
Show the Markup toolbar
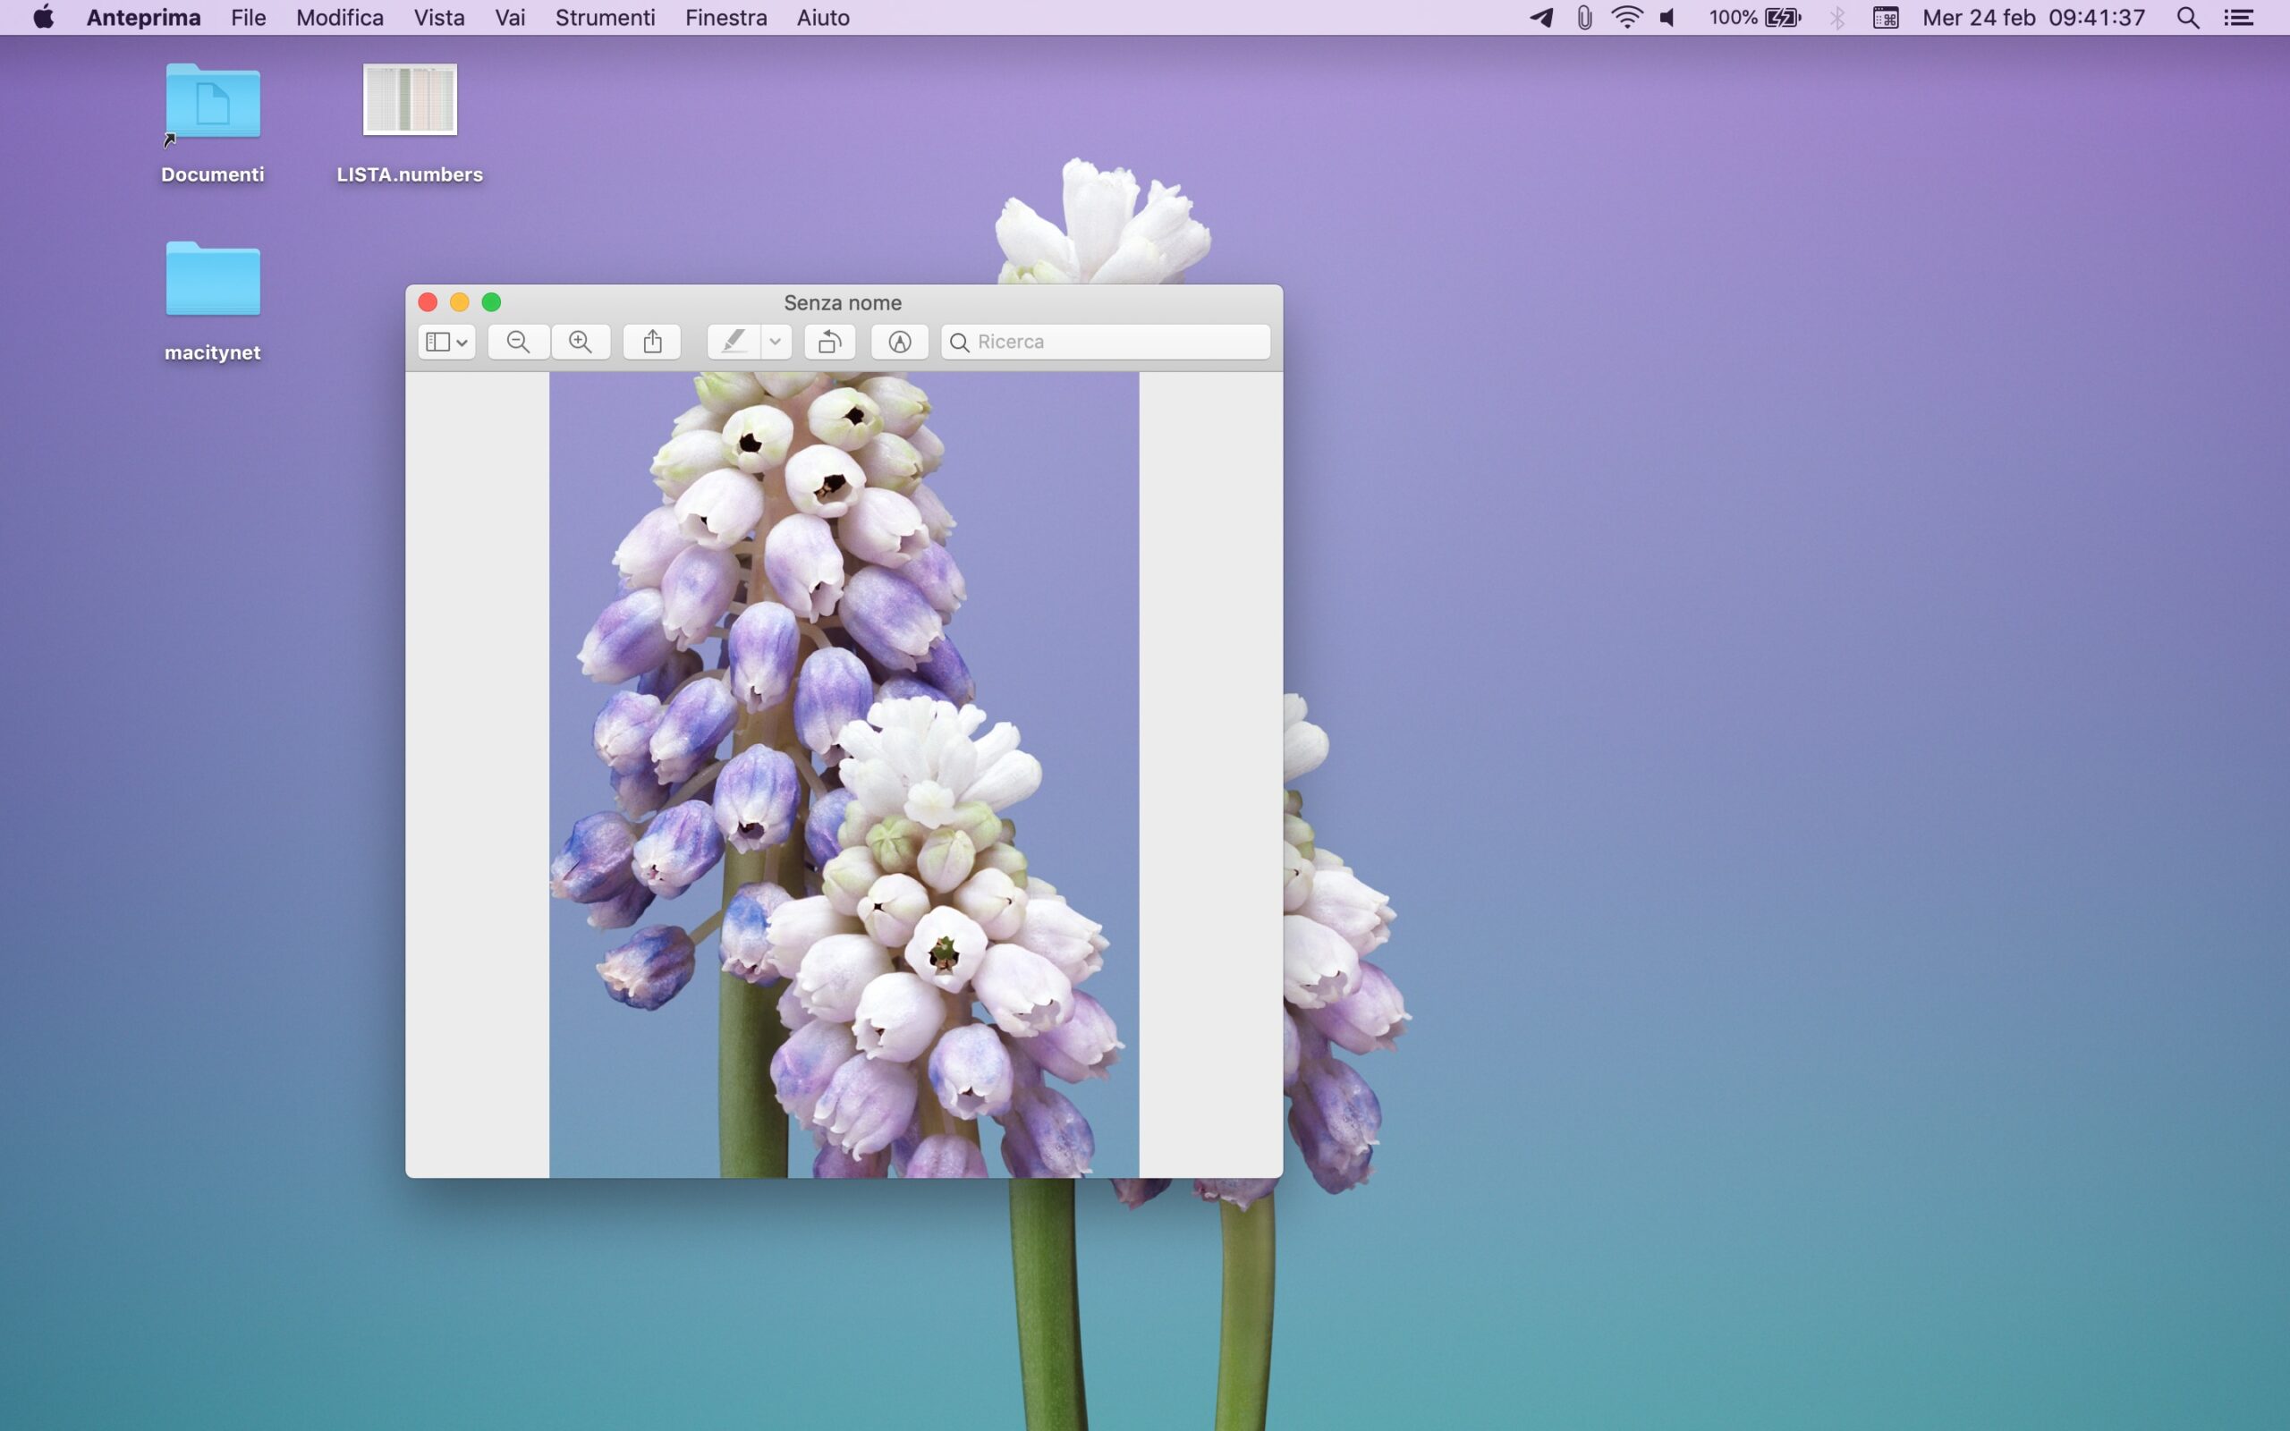pos(899,342)
